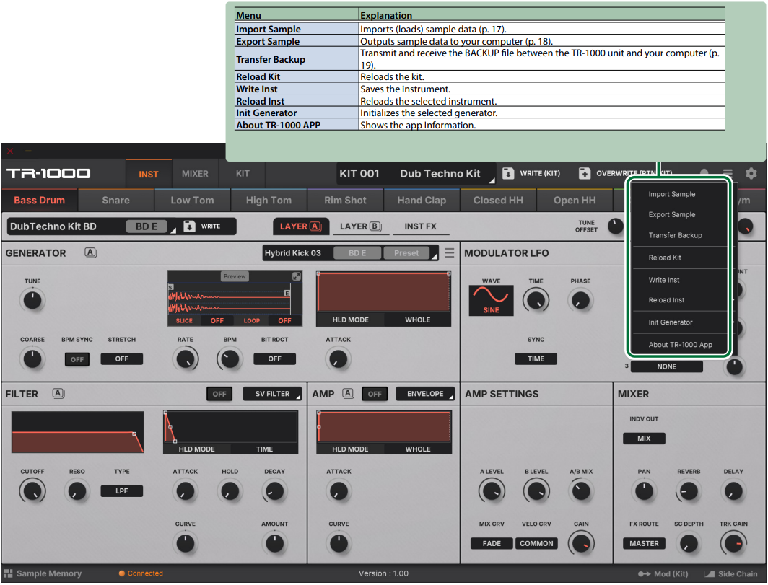Click the filter cutoff curve graph
768x585 pixels.
77,432
